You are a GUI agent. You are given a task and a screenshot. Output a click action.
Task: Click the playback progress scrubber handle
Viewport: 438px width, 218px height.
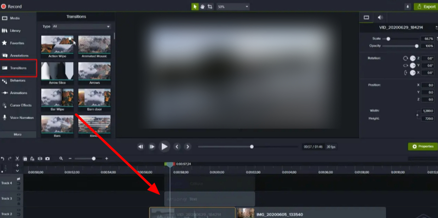(x=252, y=147)
